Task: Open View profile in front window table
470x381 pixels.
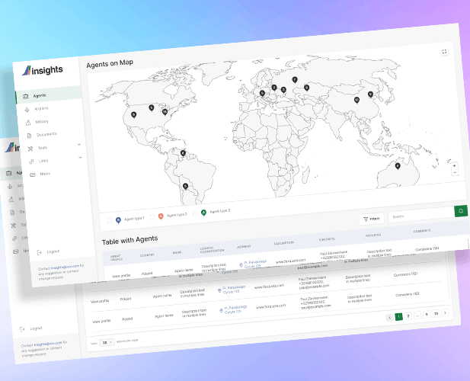Action: click(x=121, y=276)
